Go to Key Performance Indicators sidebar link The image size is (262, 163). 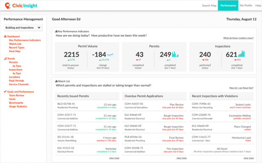pos(25,40)
